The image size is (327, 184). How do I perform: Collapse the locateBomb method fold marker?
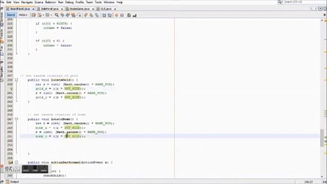click(x=16, y=119)
